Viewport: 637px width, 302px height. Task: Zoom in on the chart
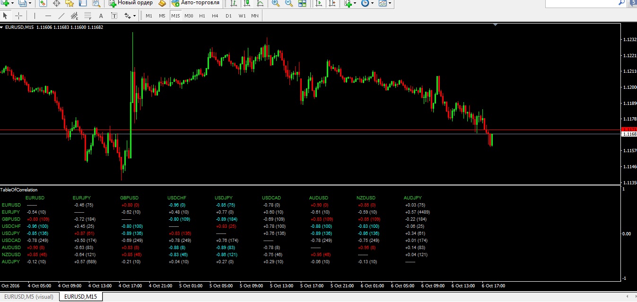[x=276, y=3]
